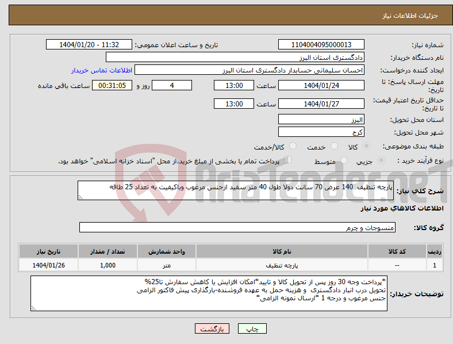This screenshot has width=453, height=344.
Task: Select the جزیی purchase type radio
Action: pos(381,160)
